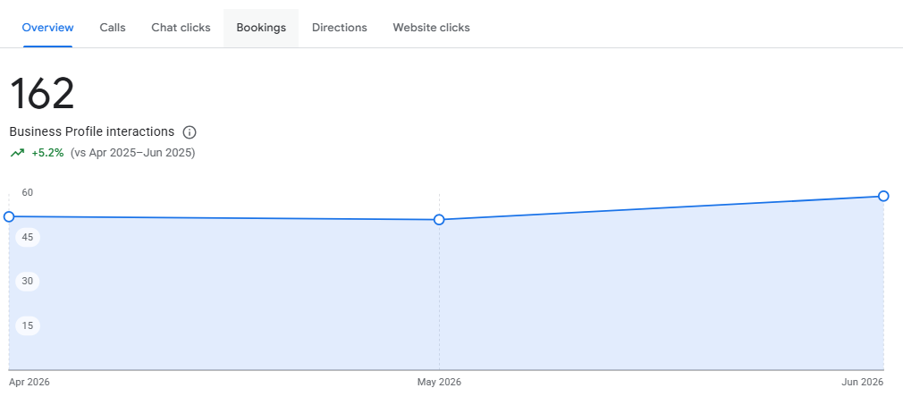
Task: Click the 162 total interactions number
Action: click(42, 93)
